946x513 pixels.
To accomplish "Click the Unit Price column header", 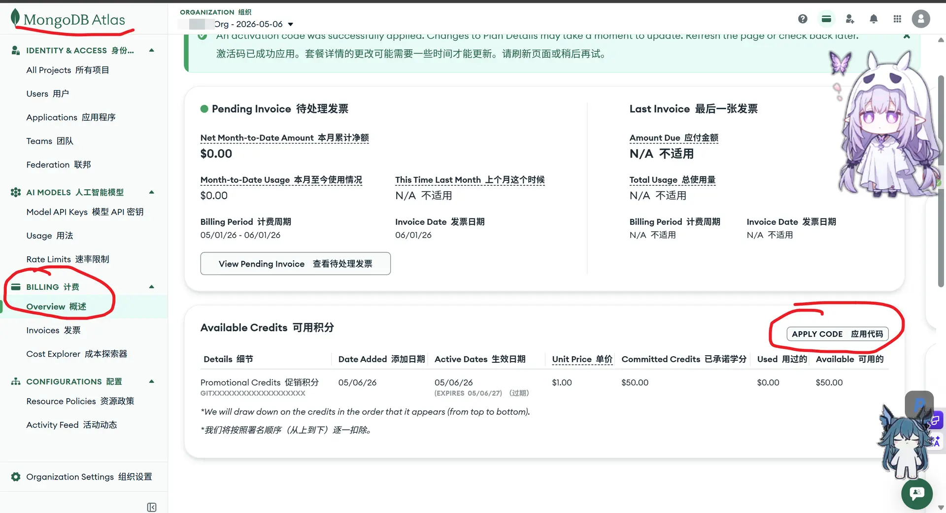I will 582,359.
